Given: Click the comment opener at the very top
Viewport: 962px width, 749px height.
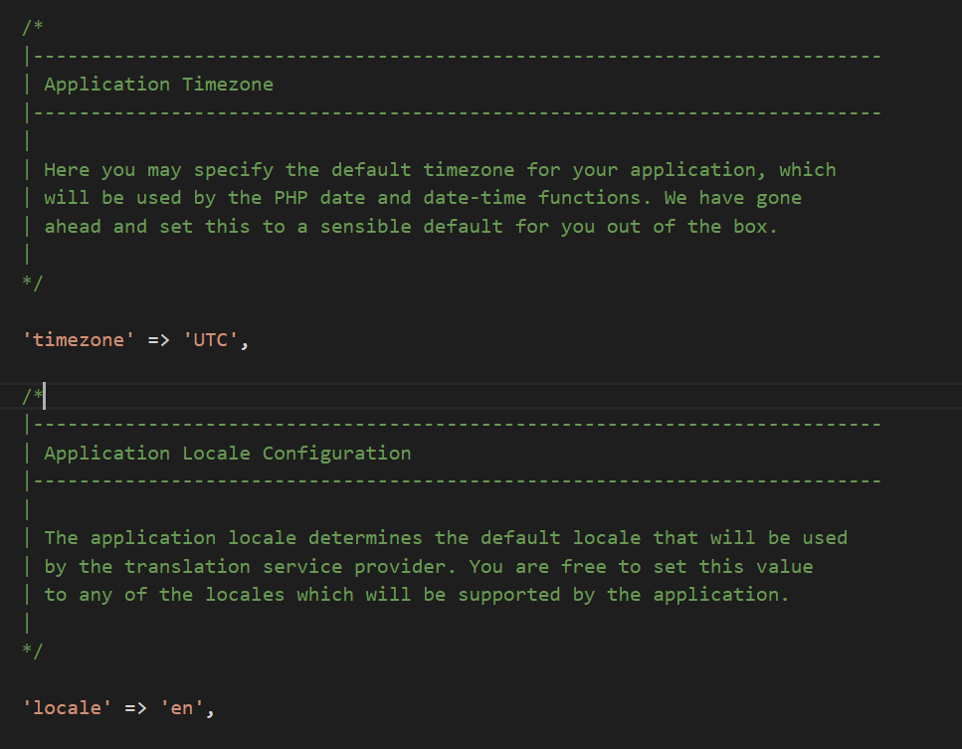Looking at the screenshot, I should 32,27.
